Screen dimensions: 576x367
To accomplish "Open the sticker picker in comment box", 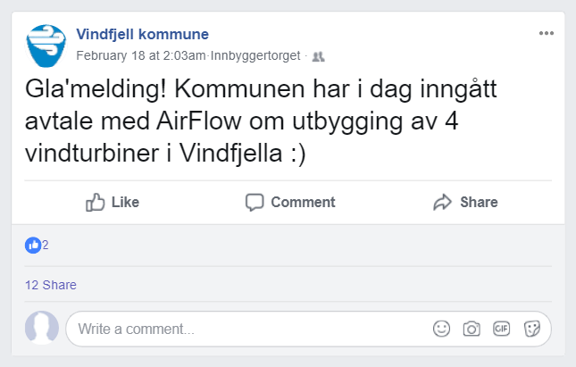I will click(x=532, y=329).
